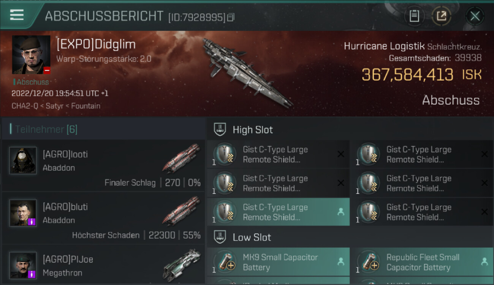The height and width of the screenshot is (285, 494).
Task: Select the Republic Fleet Small Capacitor Battery
Action: coord(422,262)
